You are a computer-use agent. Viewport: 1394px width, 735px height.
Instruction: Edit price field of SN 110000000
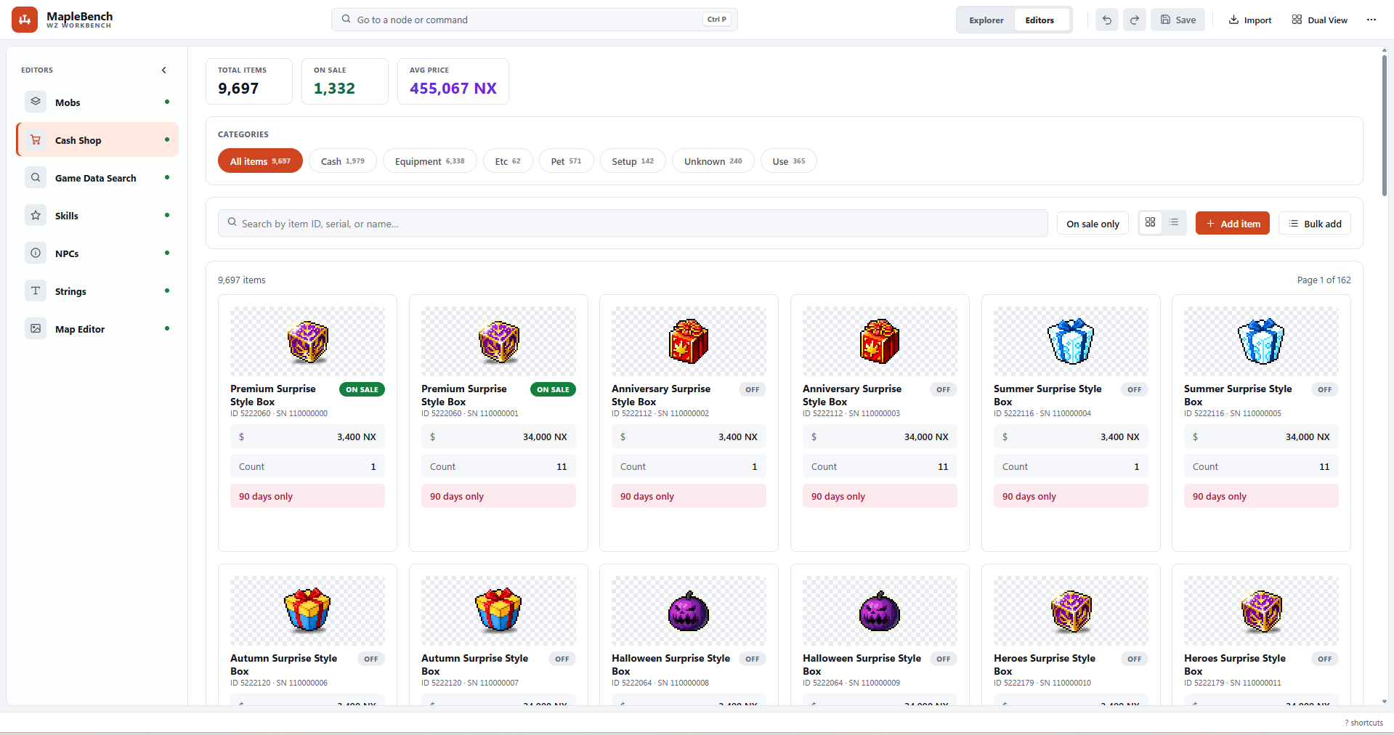coord(307,436)
